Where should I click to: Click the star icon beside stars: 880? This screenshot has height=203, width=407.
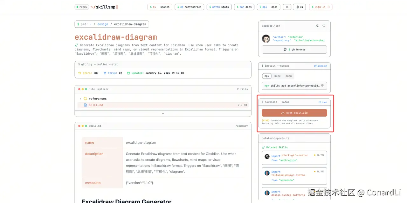coord(80,73)
